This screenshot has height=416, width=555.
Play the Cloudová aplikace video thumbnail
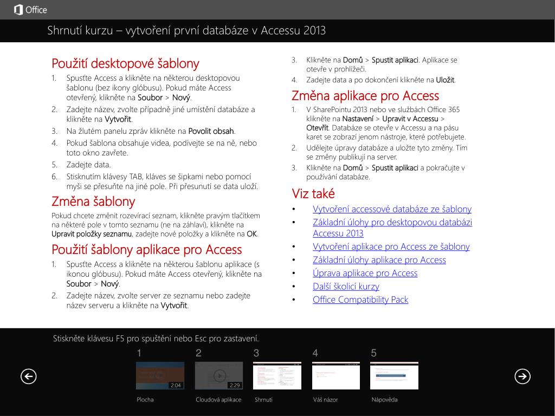219,376
